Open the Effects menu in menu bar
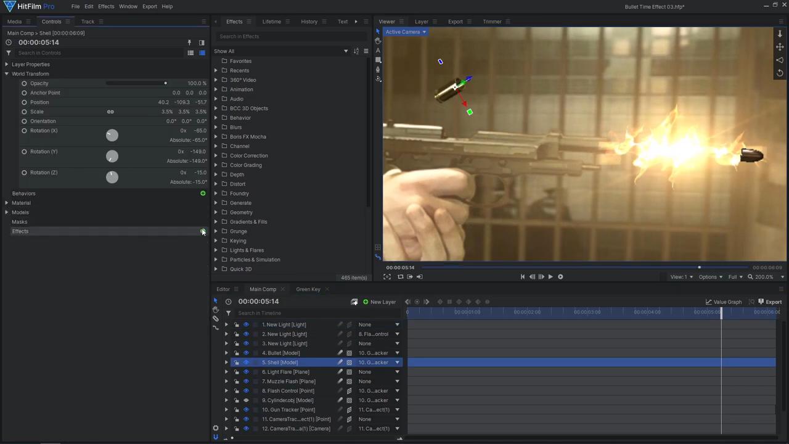 click(106, 6)
